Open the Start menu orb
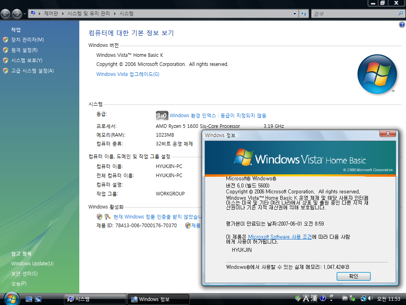406x305 pixels. 11,299
